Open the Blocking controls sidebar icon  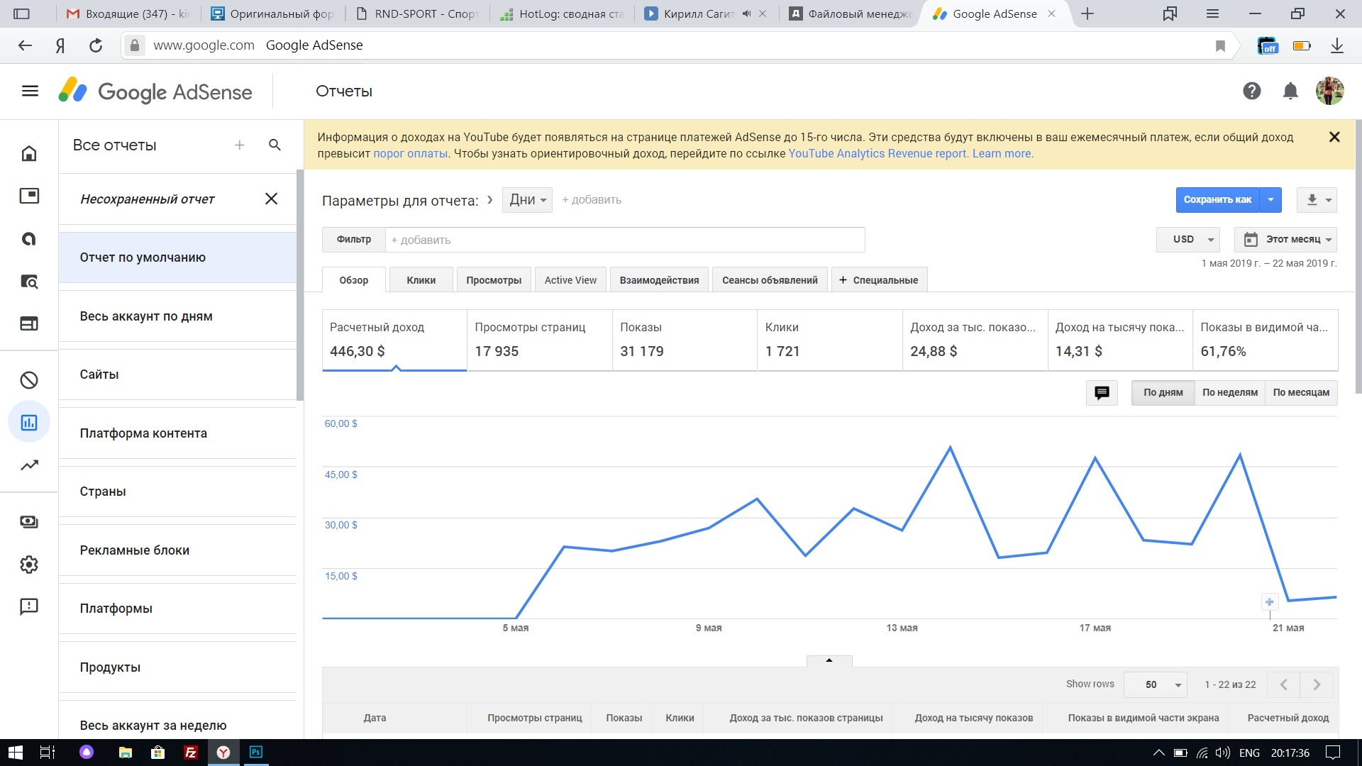(29, 380)
